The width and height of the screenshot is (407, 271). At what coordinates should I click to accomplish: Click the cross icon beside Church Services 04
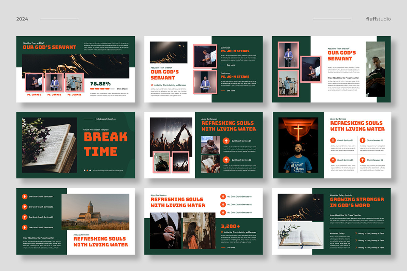point(362,160)
